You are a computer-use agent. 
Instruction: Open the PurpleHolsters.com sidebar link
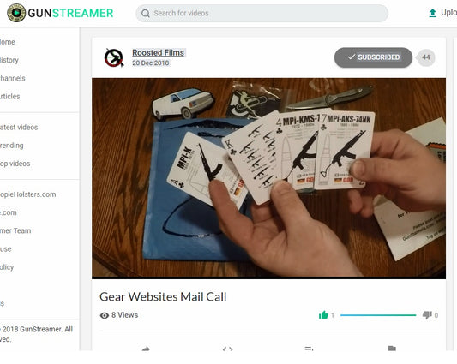coord(28,194)
